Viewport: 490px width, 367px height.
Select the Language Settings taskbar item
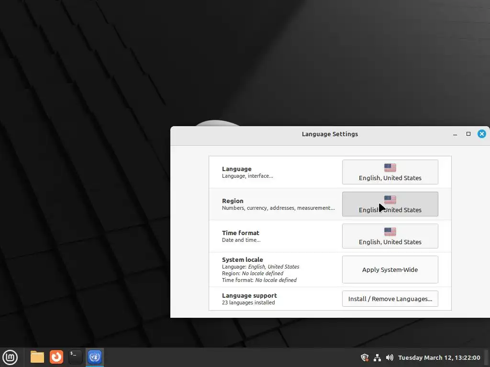click(x=95, y=357)
